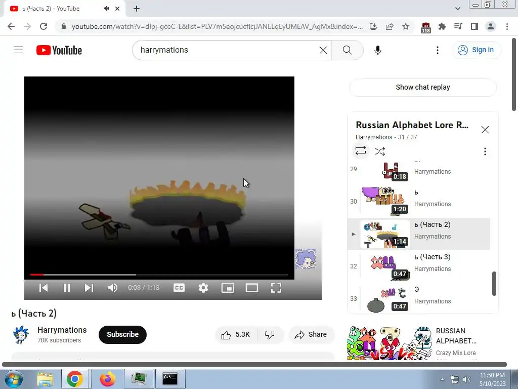Open the Chrome three-dot menu
This screenshot has width=518, height=389.
pyautogui.click(x=507, y=26)
